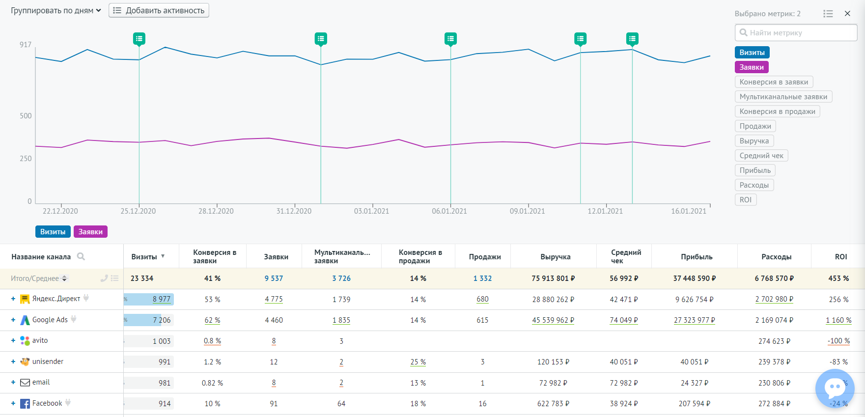Toggle the Визиты metric in the metrics panel

coord(752,53)
